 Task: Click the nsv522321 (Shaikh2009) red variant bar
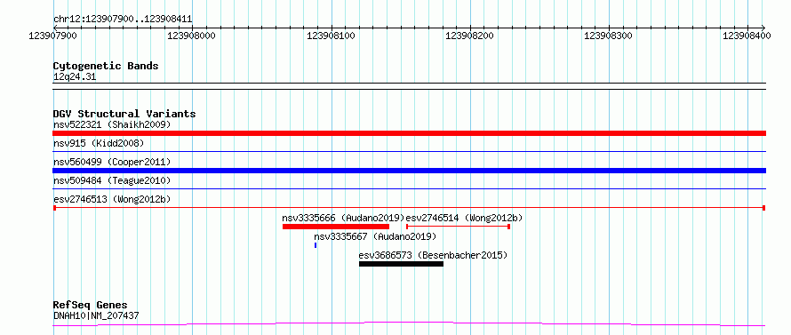(409, 133)
